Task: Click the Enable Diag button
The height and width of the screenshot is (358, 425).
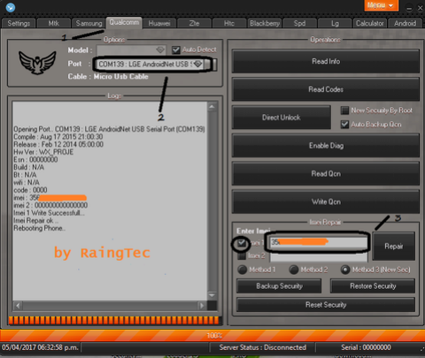Action: tap(326, 146)
